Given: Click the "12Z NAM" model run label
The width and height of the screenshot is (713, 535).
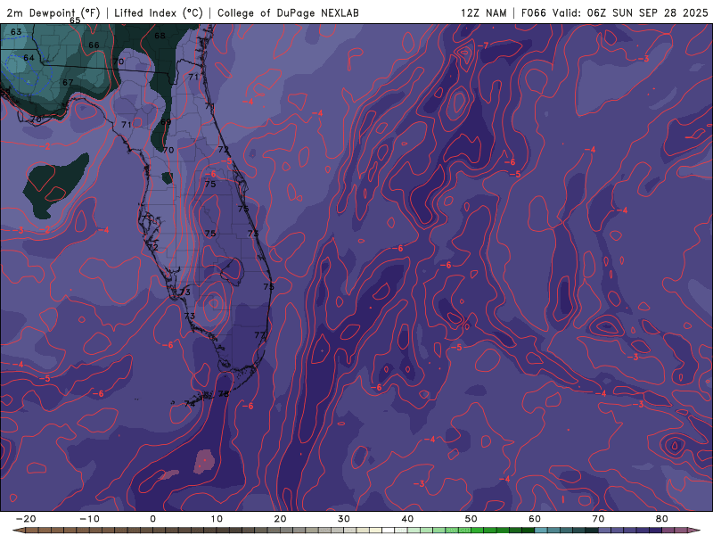Looking at the screenshot, I should (483, 12).
